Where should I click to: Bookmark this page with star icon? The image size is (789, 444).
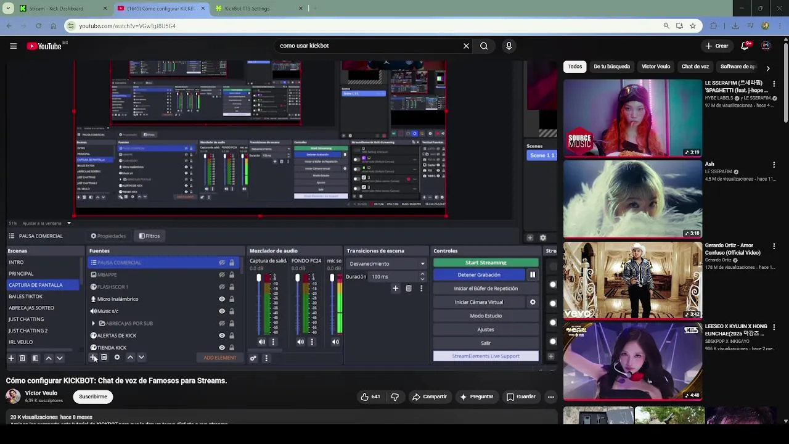point(693,26)
